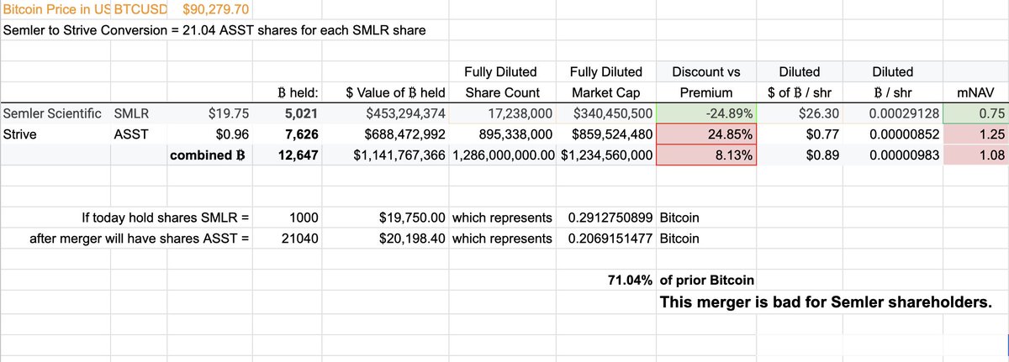Viewport: 1009px width, 362px height.
Task: Click the 'Semler Scientific' company cell
Action: (x=55, y=113)
